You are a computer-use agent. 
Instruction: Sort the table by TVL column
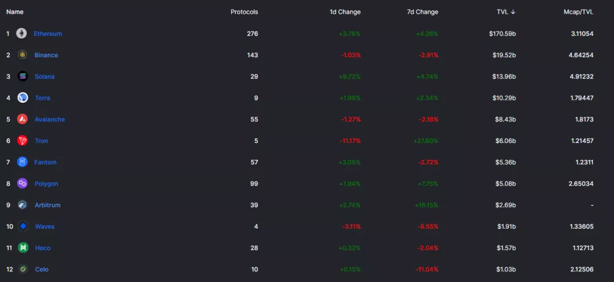pyautogui.click(x=506, y=12)
